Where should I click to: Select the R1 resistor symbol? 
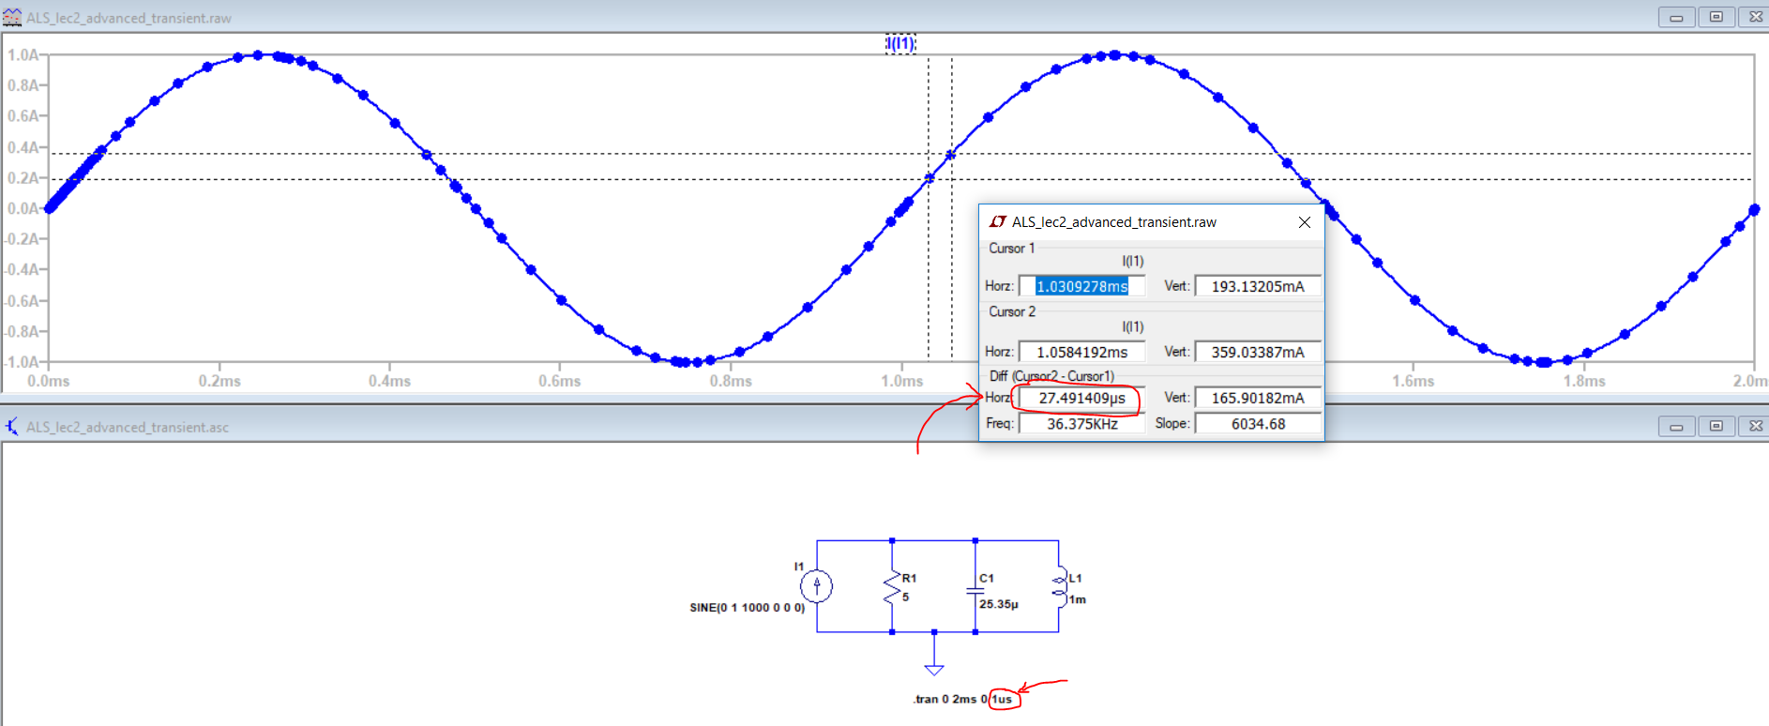click(892, 588)
